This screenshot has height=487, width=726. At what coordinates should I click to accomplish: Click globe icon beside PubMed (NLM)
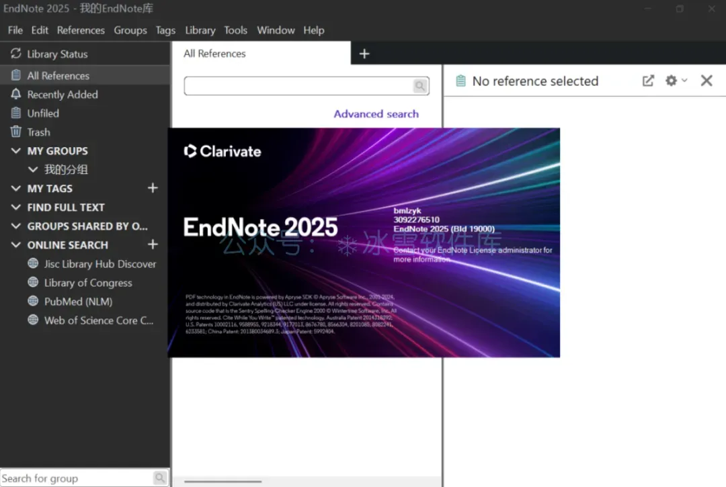[x=33, y=301]
